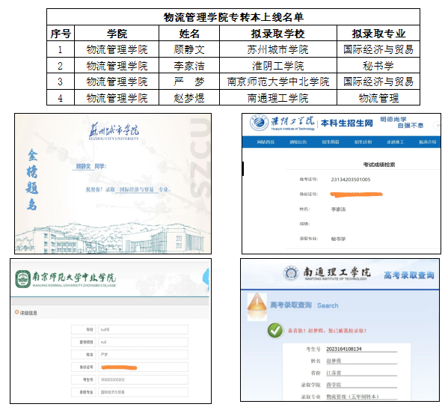
Task: Click table cell 秘书学 in row 2
Action: pos(378,66)
